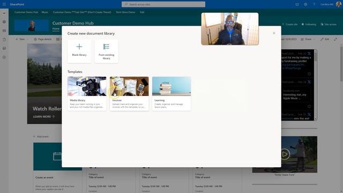Open Music in hub navigation
The image size is (343, 193).
pos(45,12)
